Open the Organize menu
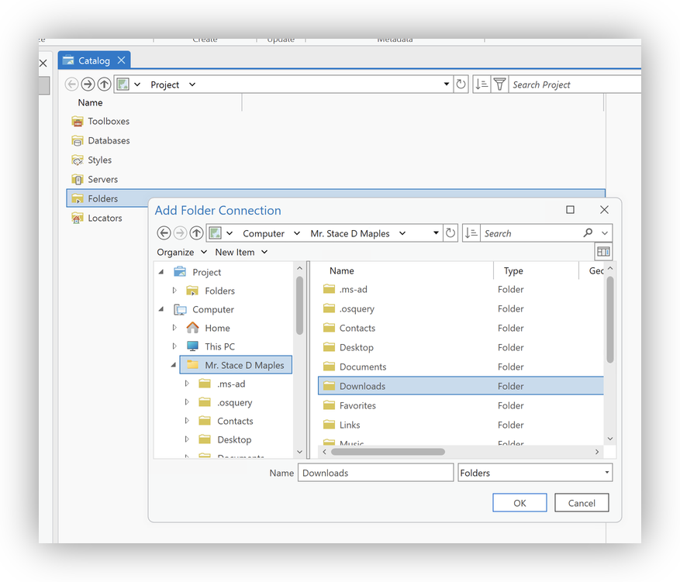Screen dimensions: 680x582 tap(181, 252)
